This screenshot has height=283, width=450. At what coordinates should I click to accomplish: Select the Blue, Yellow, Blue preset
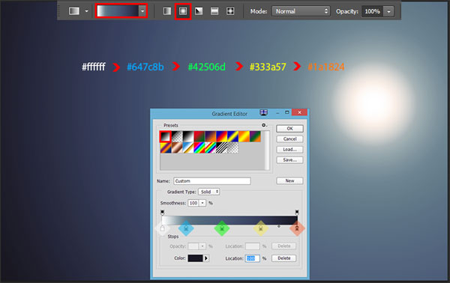click(x=232, y=136)
